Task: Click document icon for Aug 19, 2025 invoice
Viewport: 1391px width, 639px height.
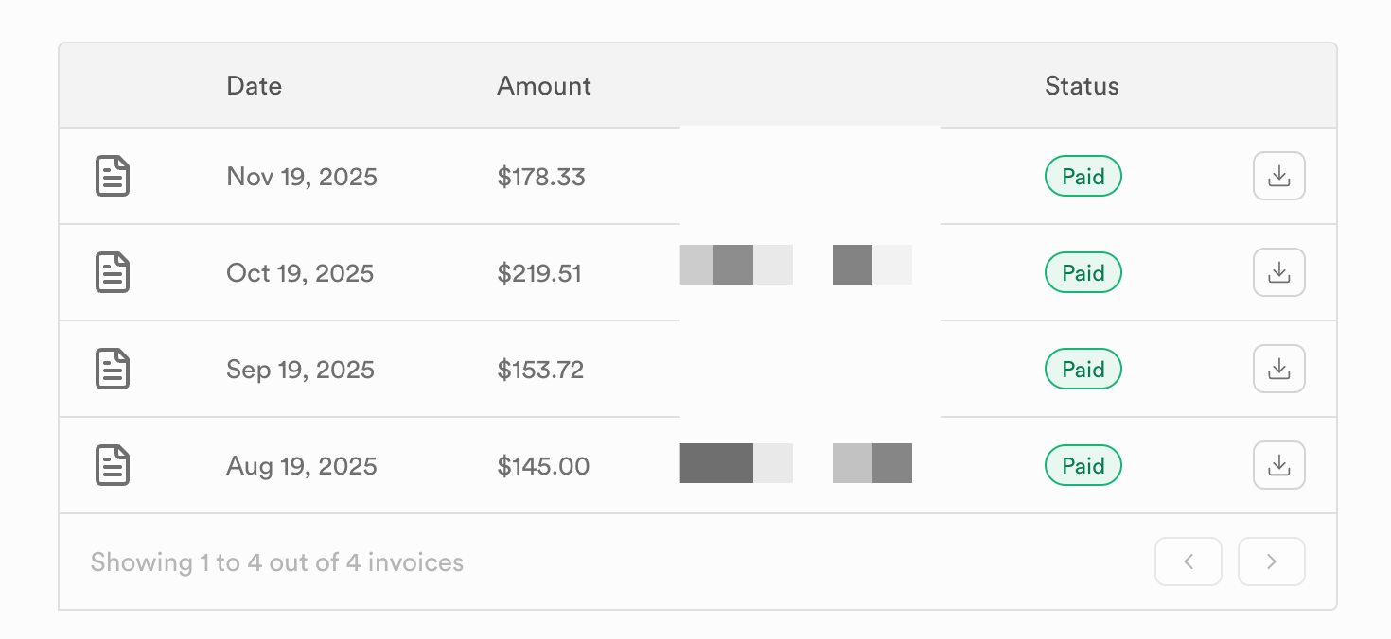Action: pos(113,466)
